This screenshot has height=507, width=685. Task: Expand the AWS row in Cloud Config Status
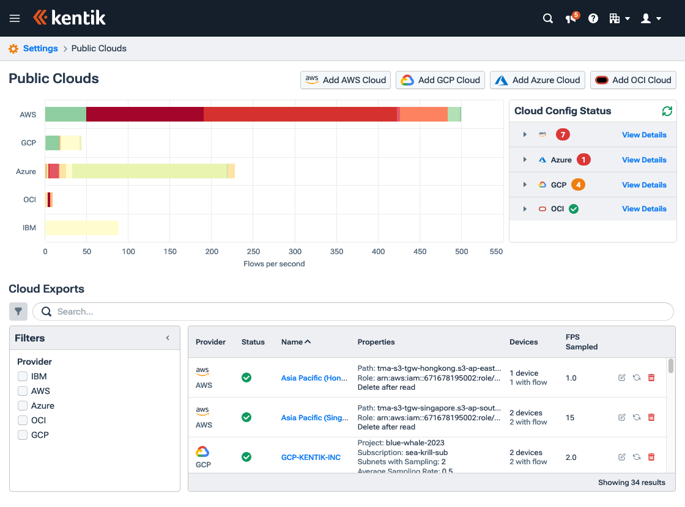point(525,134)
